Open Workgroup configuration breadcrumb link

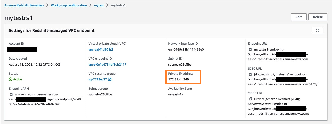[69, 5]
